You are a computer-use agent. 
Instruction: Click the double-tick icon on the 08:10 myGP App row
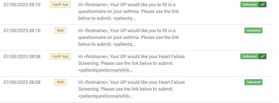pyautogui.click(x=262, y=4)
